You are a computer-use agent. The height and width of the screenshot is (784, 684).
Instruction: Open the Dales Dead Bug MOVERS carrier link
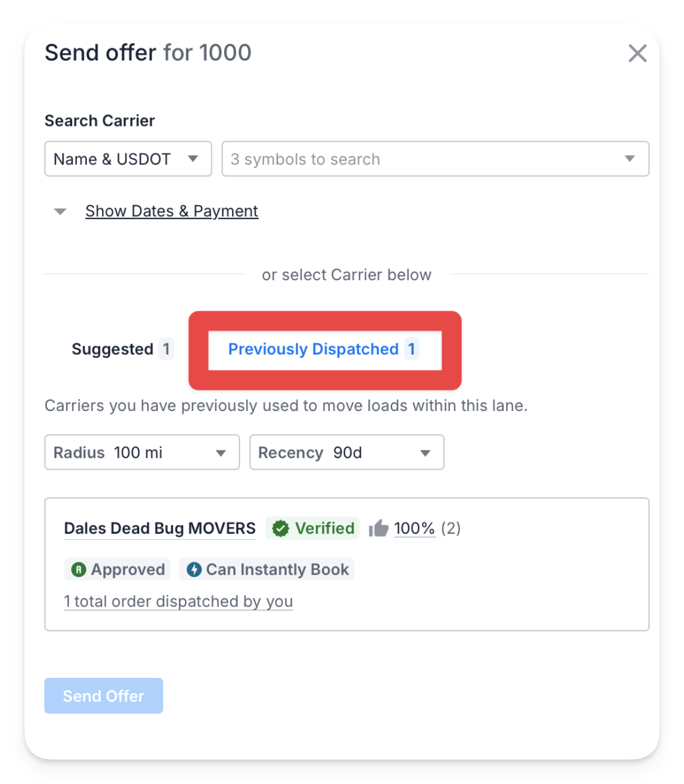click(160, 528)
